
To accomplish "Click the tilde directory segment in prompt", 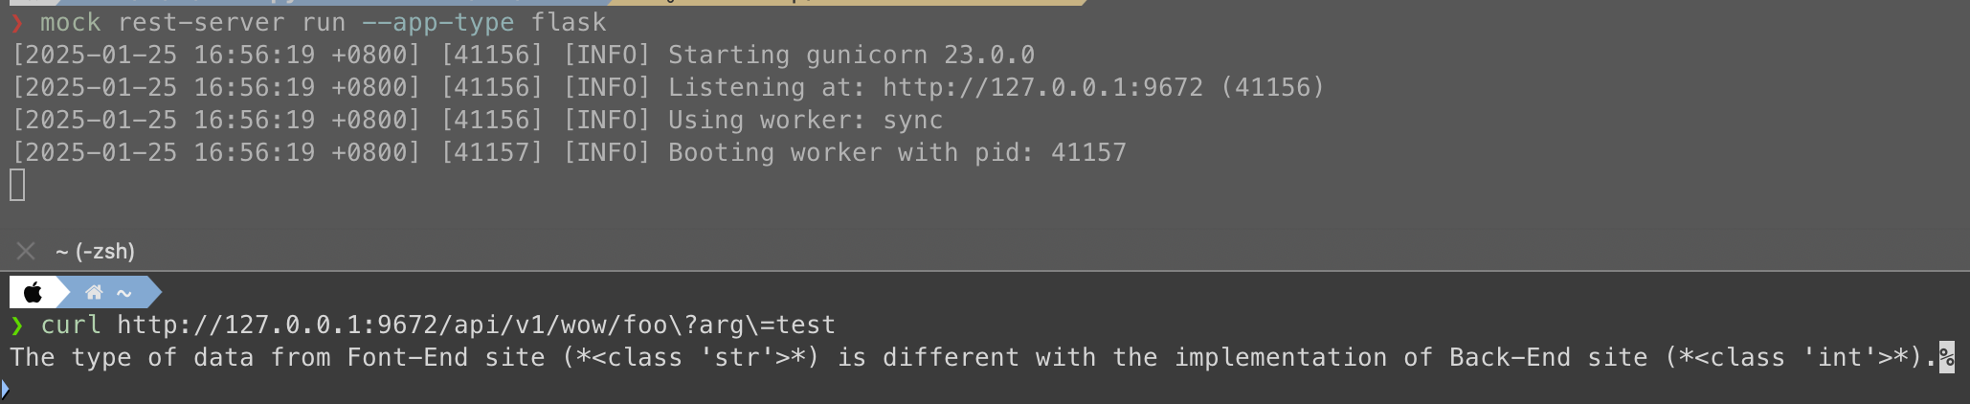I will click(123, 292).
